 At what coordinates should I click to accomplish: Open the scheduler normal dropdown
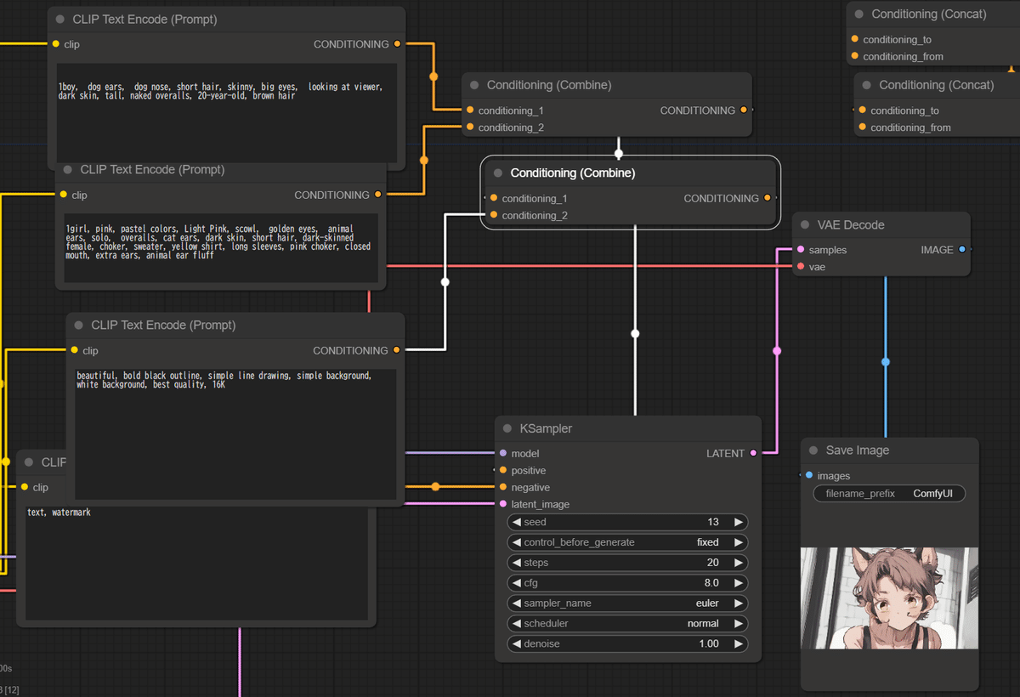coord(627,624)
